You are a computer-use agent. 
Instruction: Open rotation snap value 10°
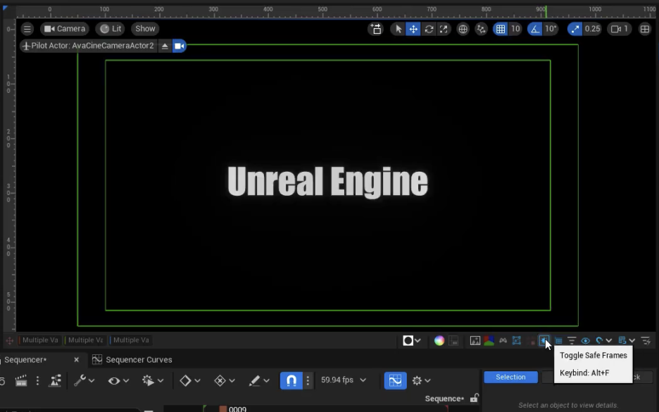pos(551,29)
